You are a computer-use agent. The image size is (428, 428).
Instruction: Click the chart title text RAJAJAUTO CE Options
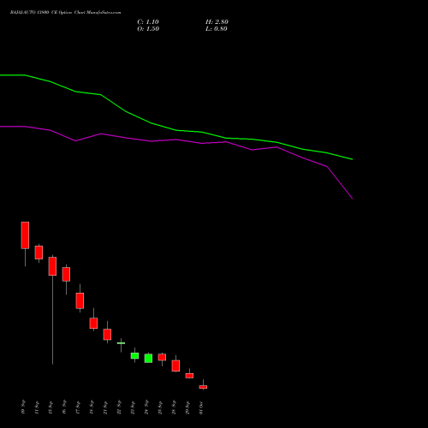(65, 13)
